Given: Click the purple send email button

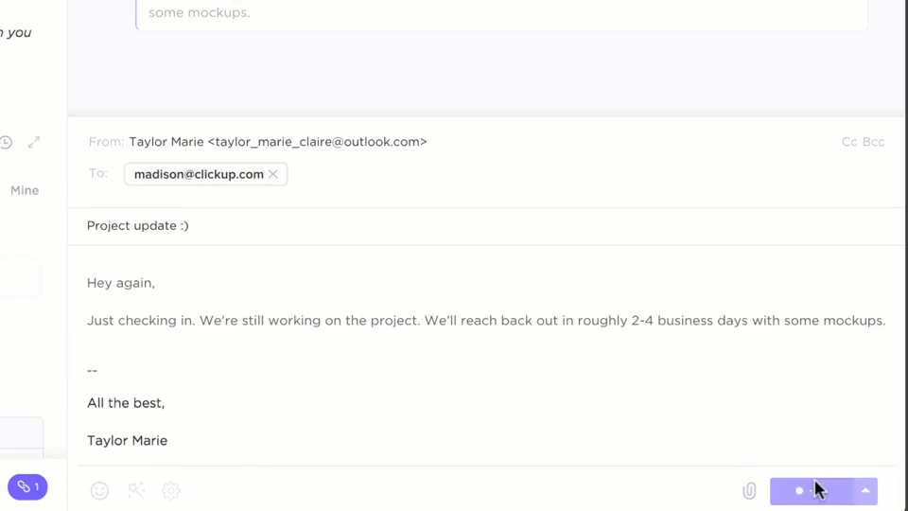Looking at the screenshot, I should (812, 491).
